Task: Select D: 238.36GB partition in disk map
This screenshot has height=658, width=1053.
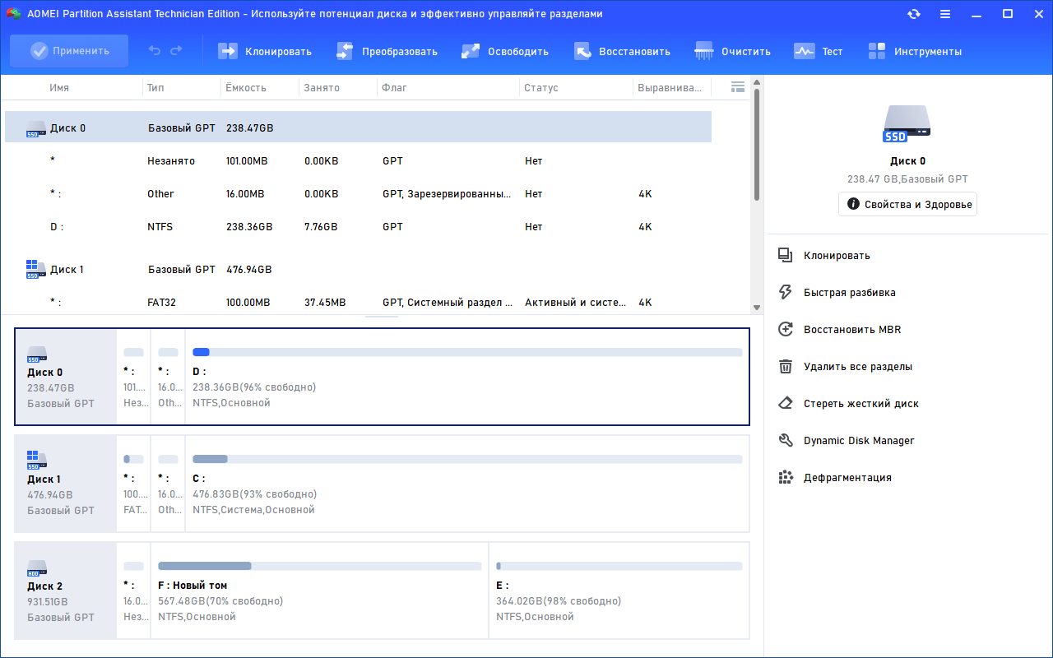Action: coord(467,377)
